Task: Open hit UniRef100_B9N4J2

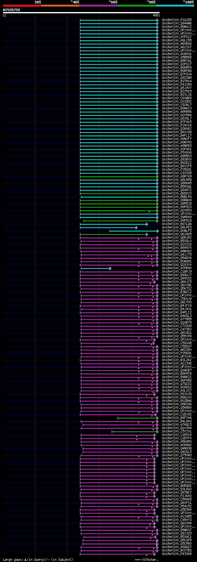Action: (x=177, y=27)
